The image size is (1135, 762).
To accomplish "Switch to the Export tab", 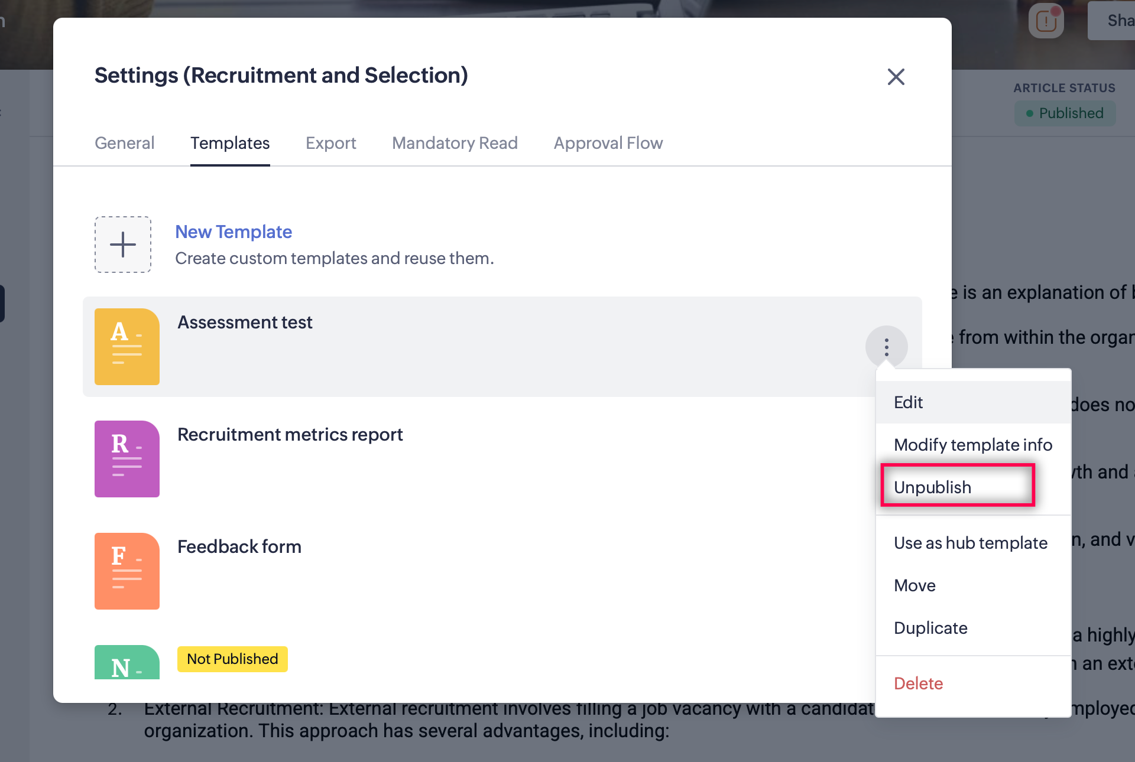I will pos(330,143).
